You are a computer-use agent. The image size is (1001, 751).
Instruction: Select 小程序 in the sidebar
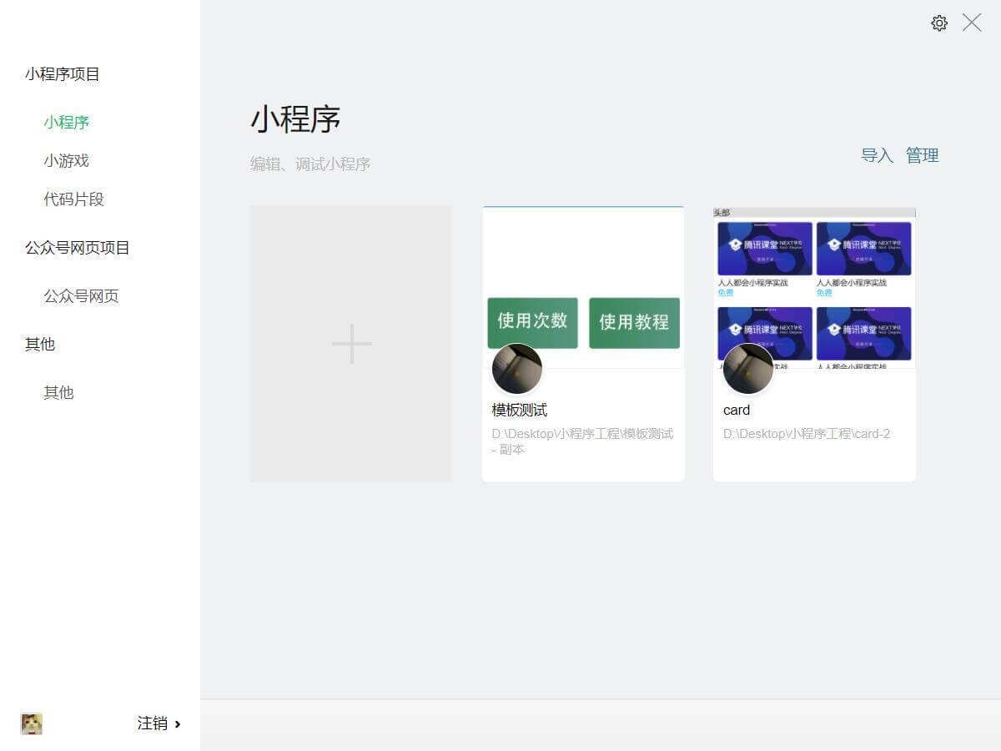(x=67, y=122)
